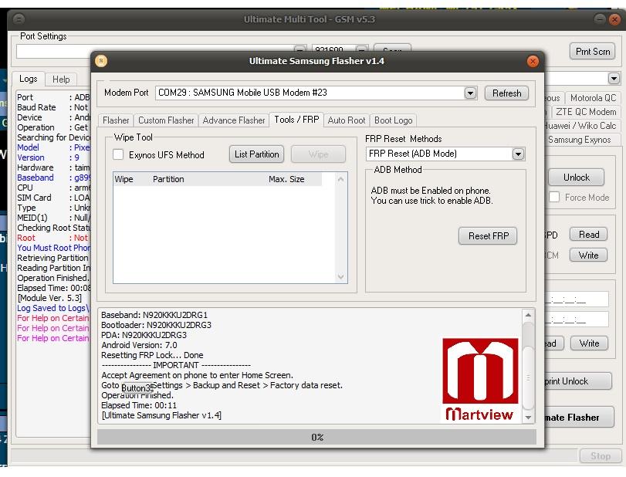Click the Fingerprint Unlock button
Viewport: 626px width, 477px height.
point(577,381)
